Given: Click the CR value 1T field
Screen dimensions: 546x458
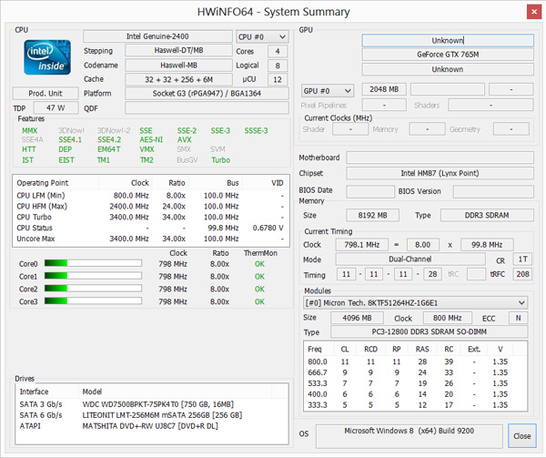Looking at the screenshot, I should [522, 260].
